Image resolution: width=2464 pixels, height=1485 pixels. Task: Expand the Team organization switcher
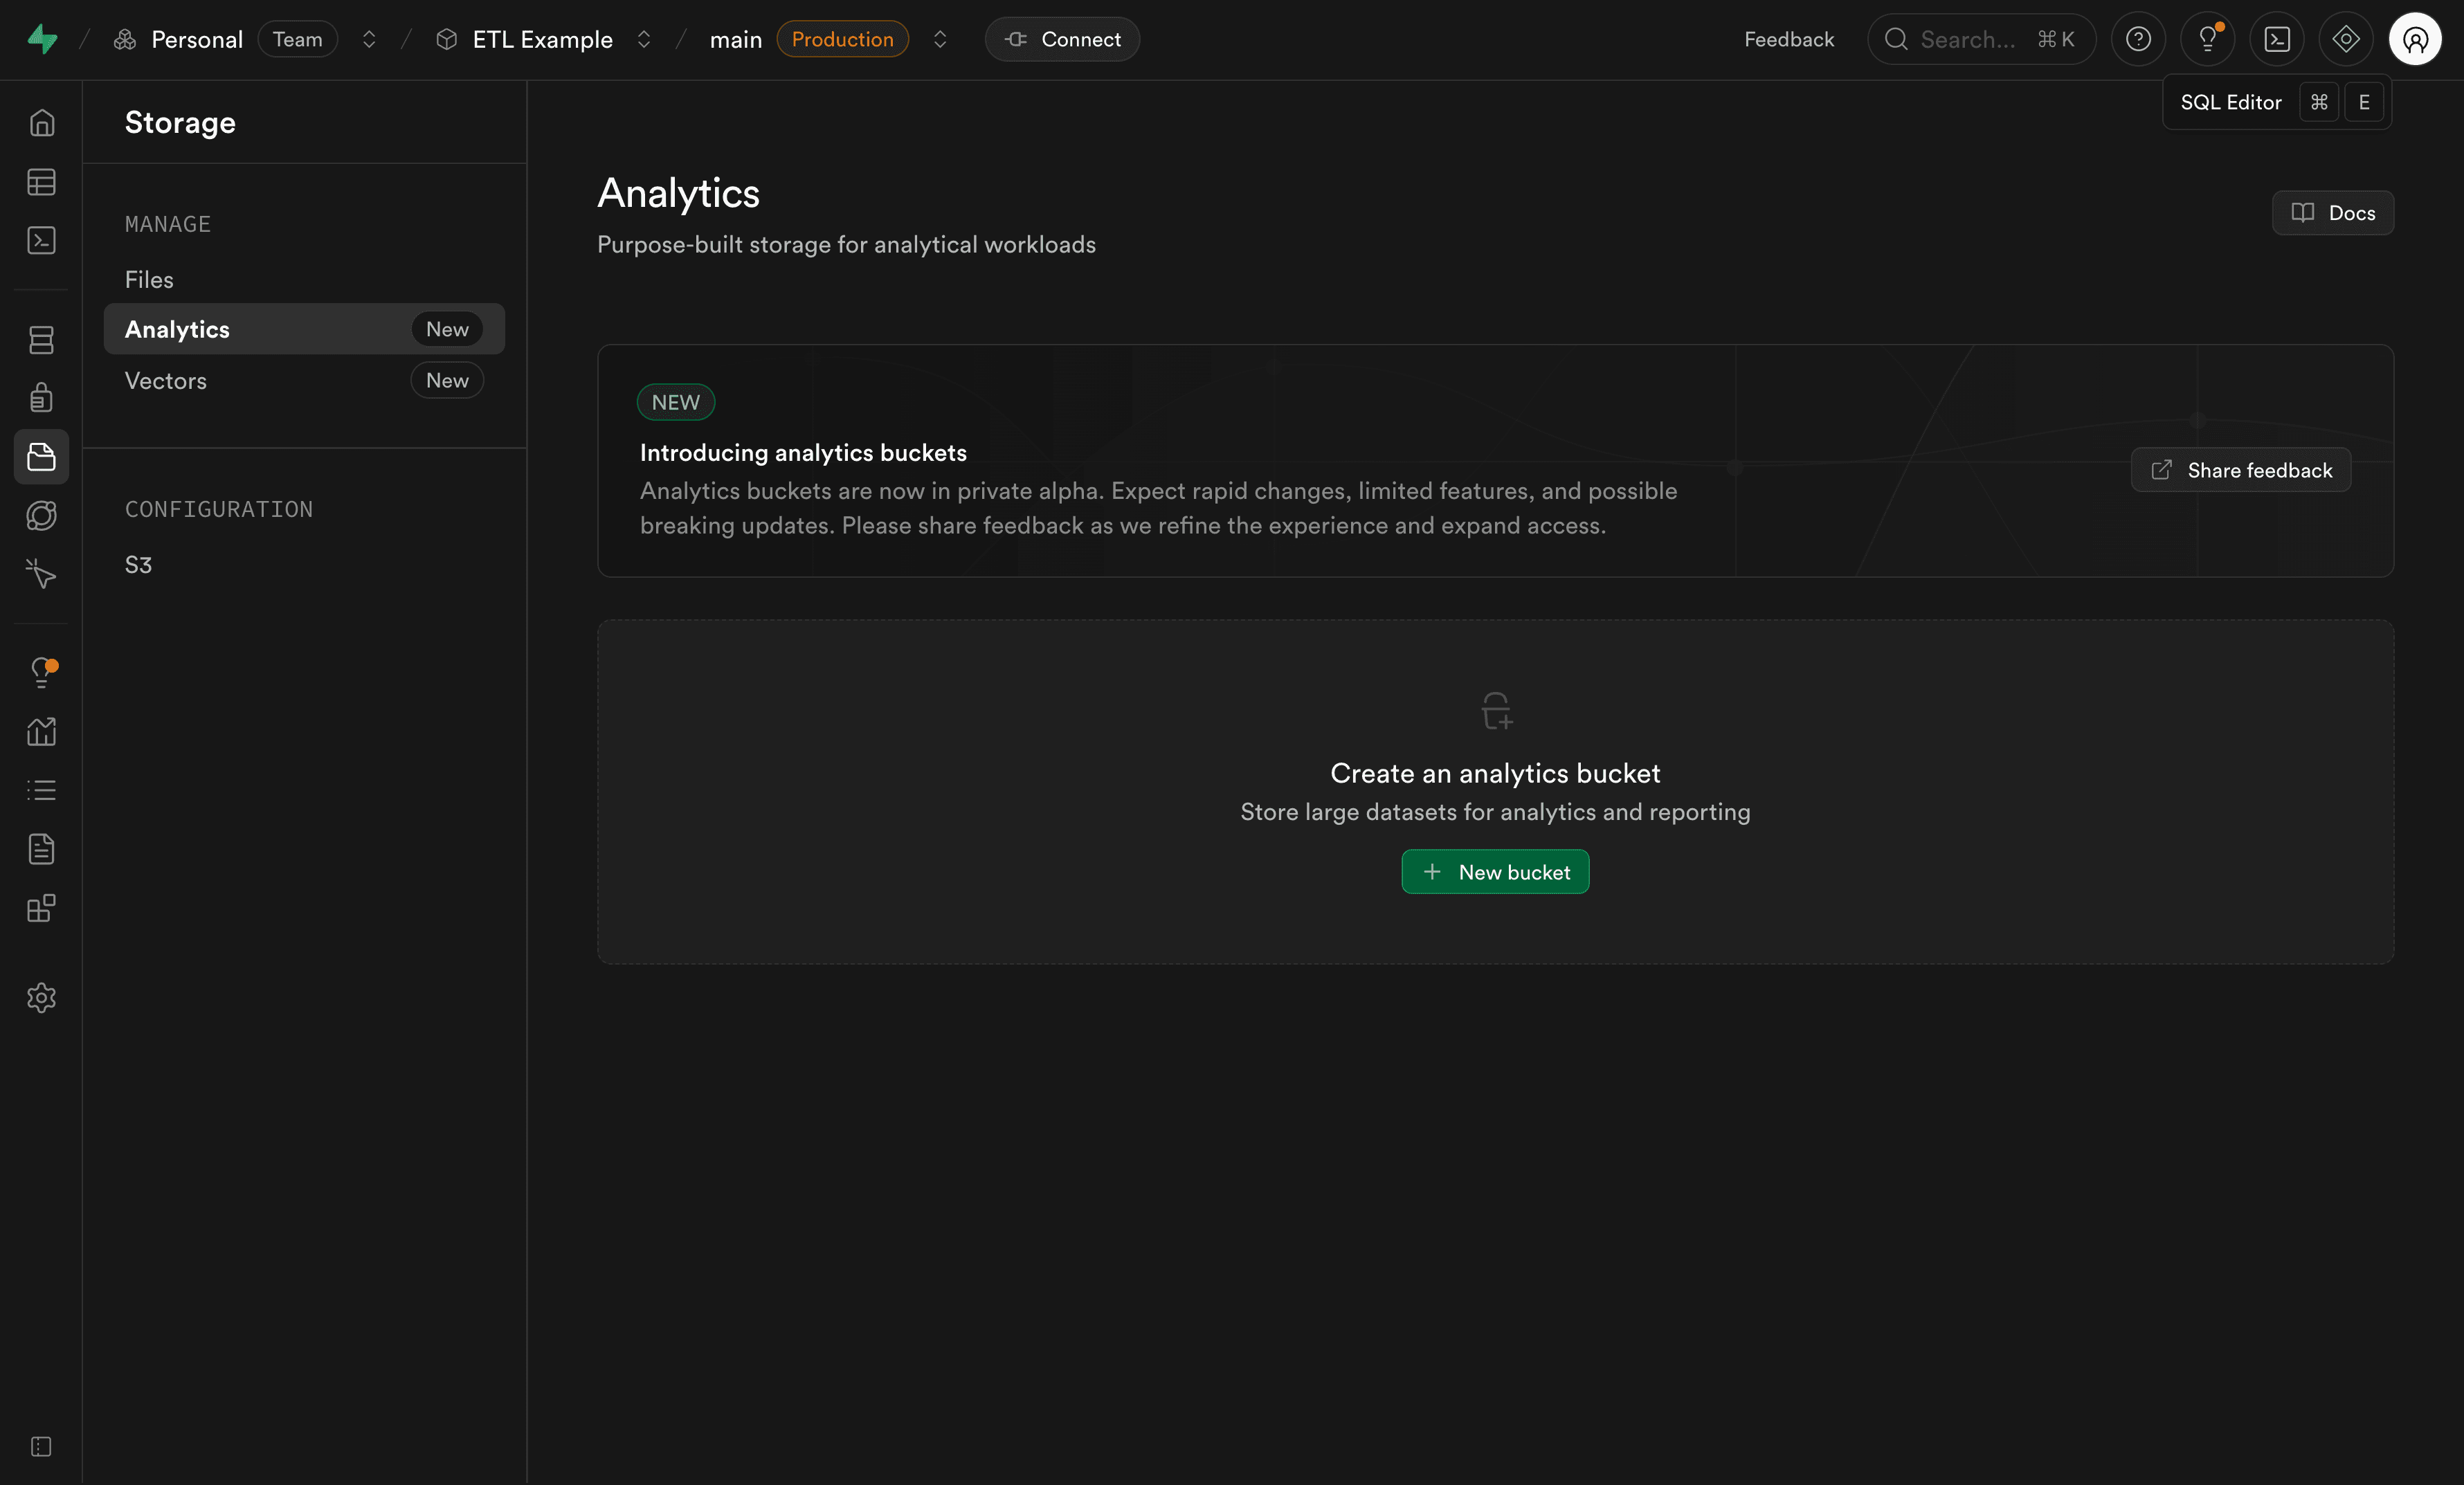369,39
